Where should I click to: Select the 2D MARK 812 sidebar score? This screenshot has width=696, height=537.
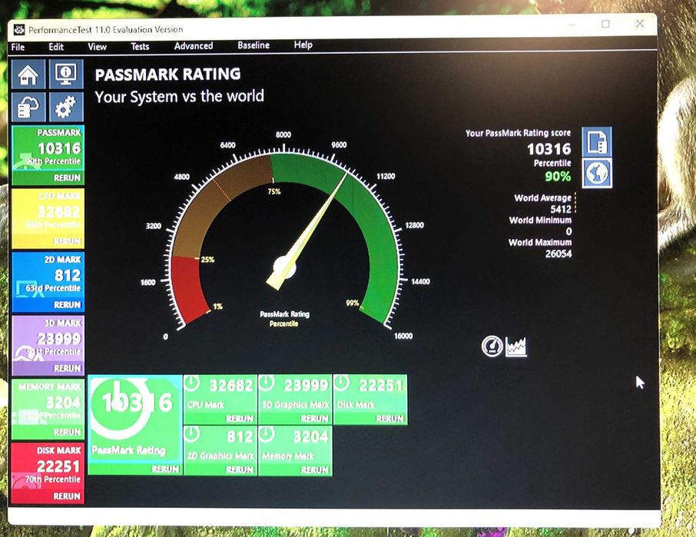tap(68, 275)
